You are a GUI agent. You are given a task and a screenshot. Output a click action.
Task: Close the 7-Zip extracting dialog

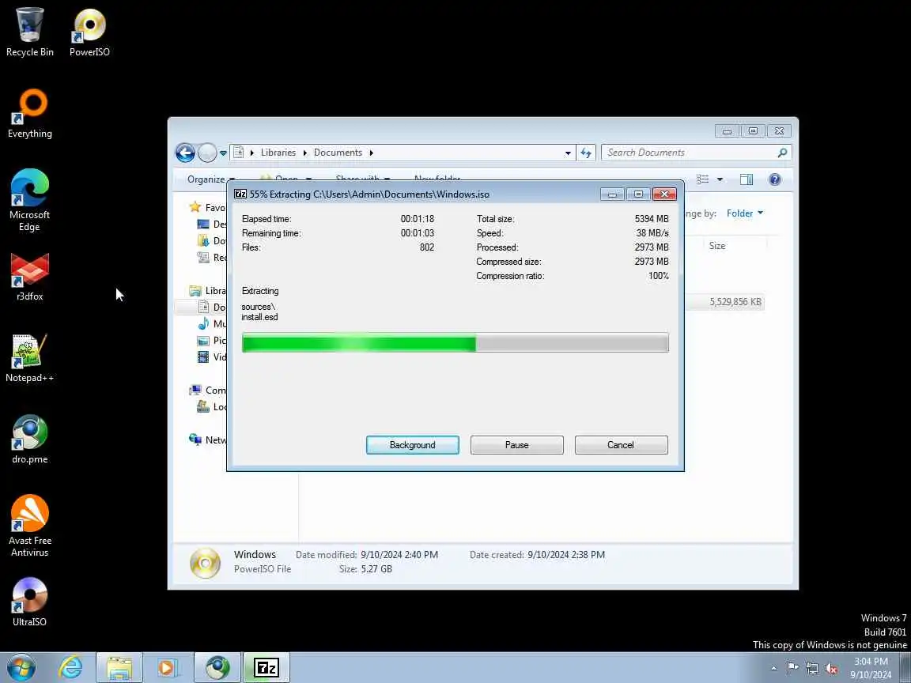coord(664,194)
